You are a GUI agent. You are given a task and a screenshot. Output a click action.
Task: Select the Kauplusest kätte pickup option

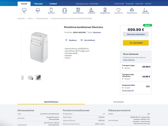136,88
